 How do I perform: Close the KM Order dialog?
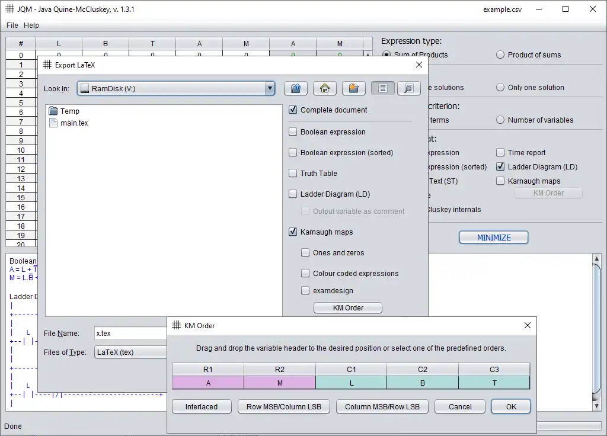(527, 325)
